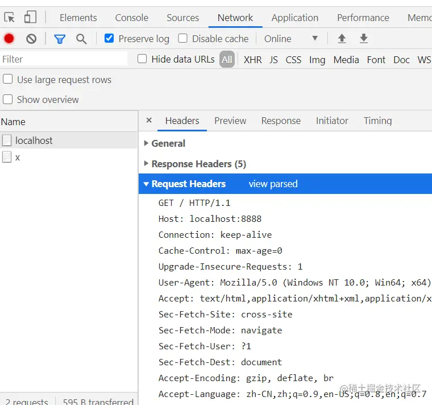Image resolution: width=432 pixels, height=405 pixels.
Task: Open the Performance tab
Action: pos(363,18)
